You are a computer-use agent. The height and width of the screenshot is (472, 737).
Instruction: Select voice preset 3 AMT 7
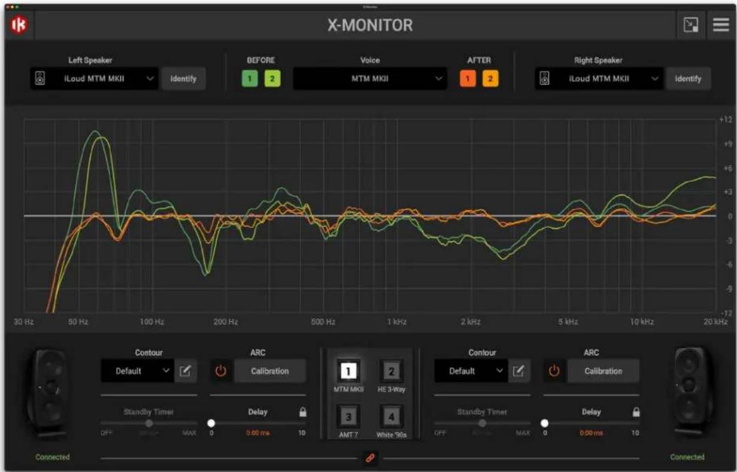348,416
